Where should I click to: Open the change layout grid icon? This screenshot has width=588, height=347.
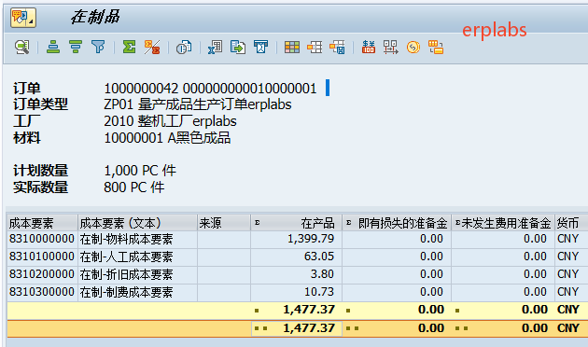(292, 48)
